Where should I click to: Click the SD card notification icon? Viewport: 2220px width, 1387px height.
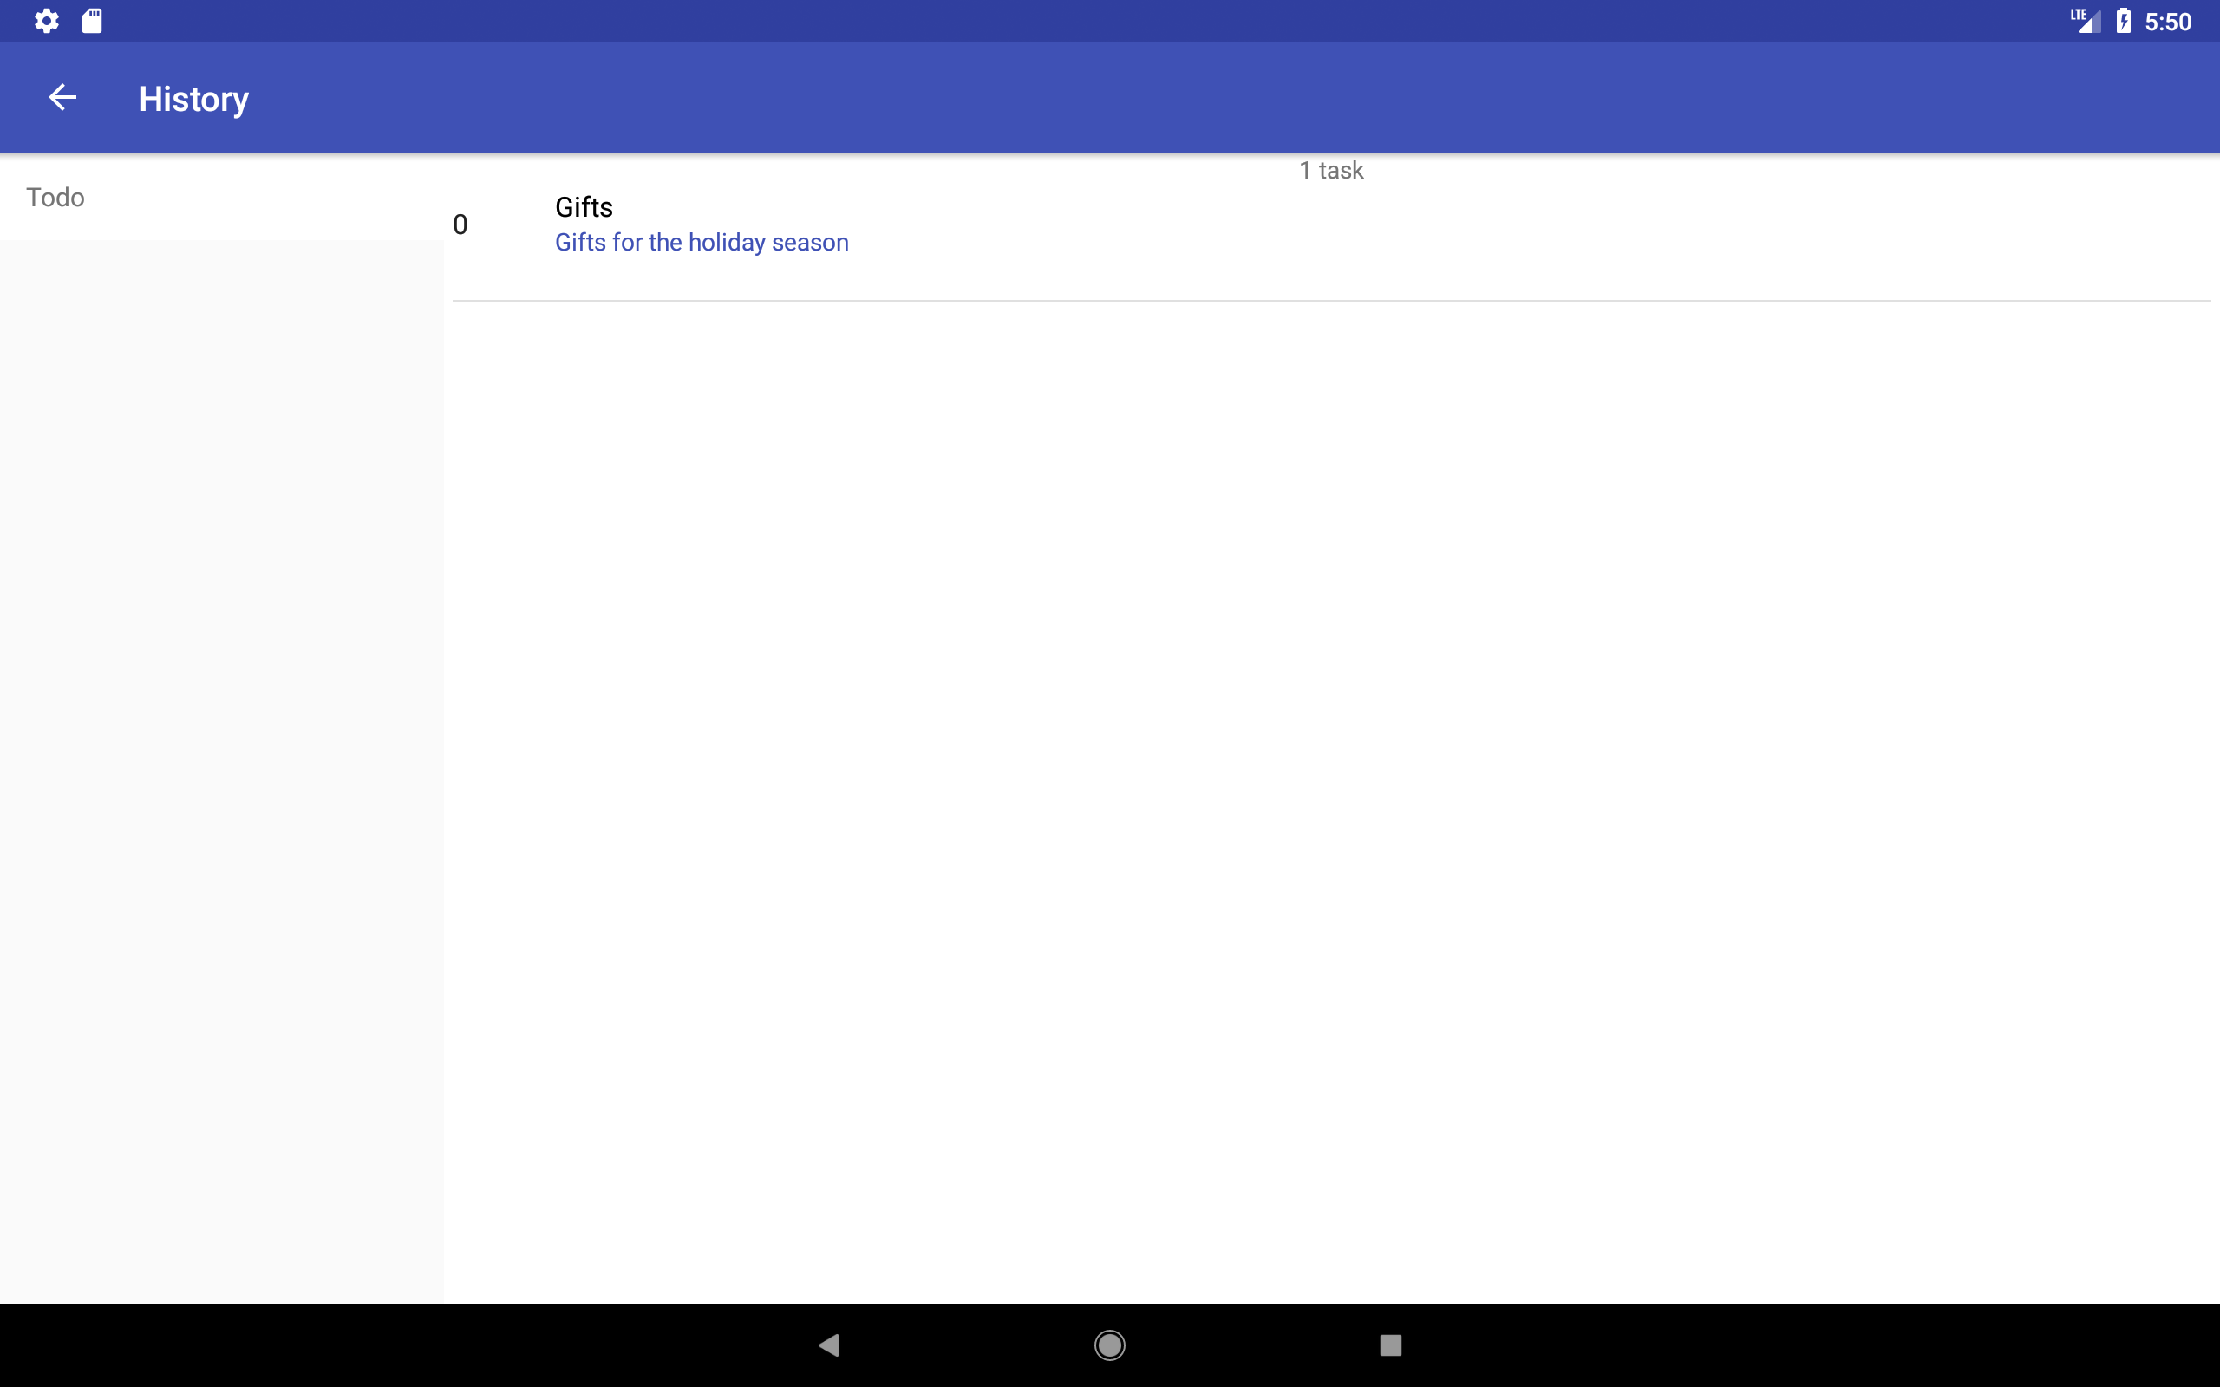[x=92, y=20]
